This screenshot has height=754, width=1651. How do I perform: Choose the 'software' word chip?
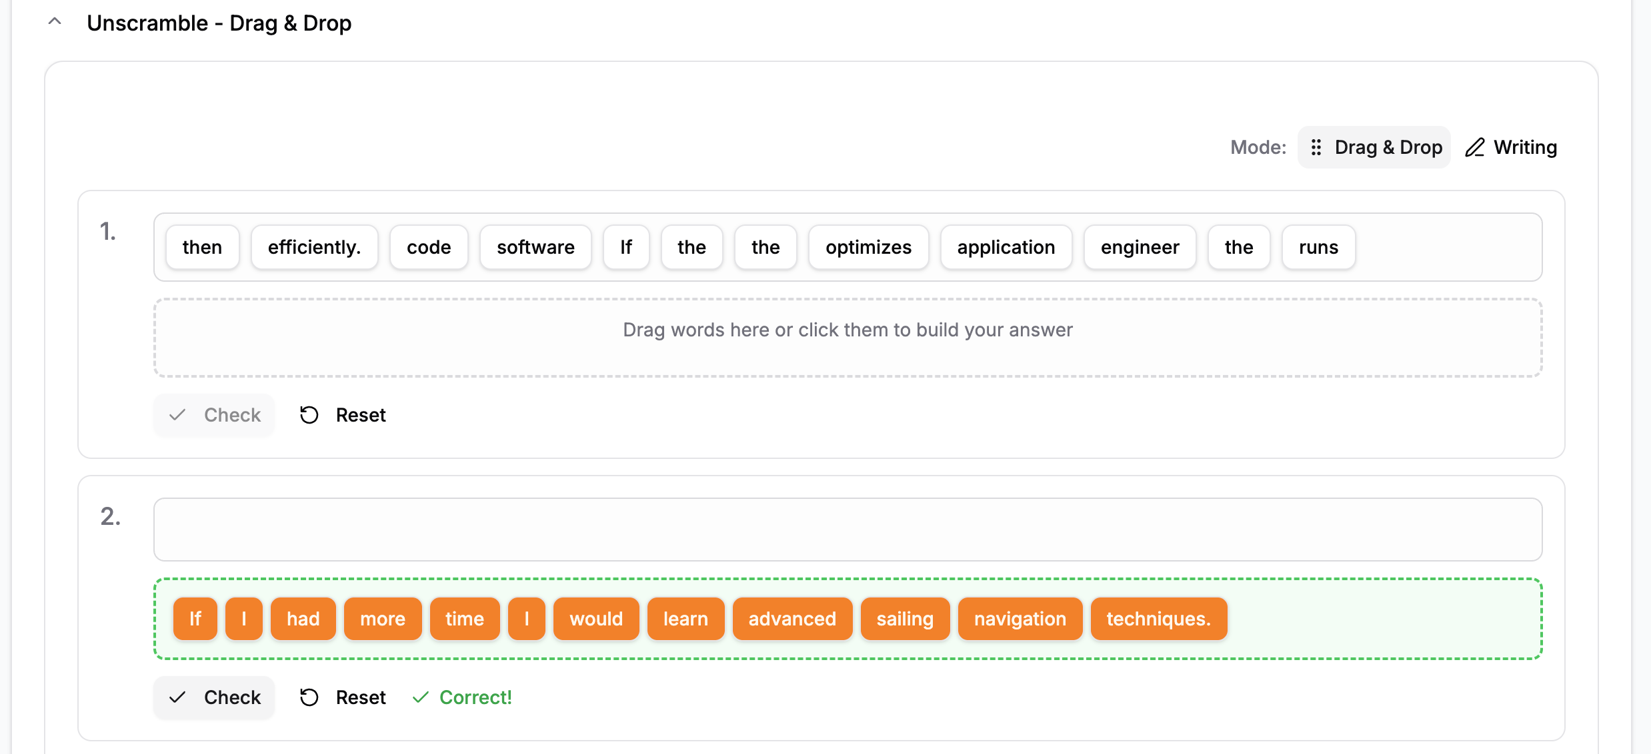tap(535, 247)
